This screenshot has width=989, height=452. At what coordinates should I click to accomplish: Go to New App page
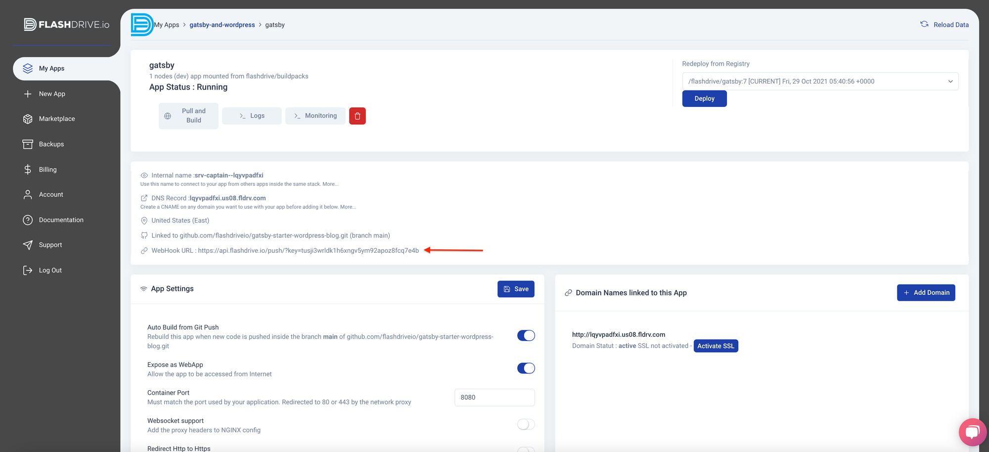52,94
